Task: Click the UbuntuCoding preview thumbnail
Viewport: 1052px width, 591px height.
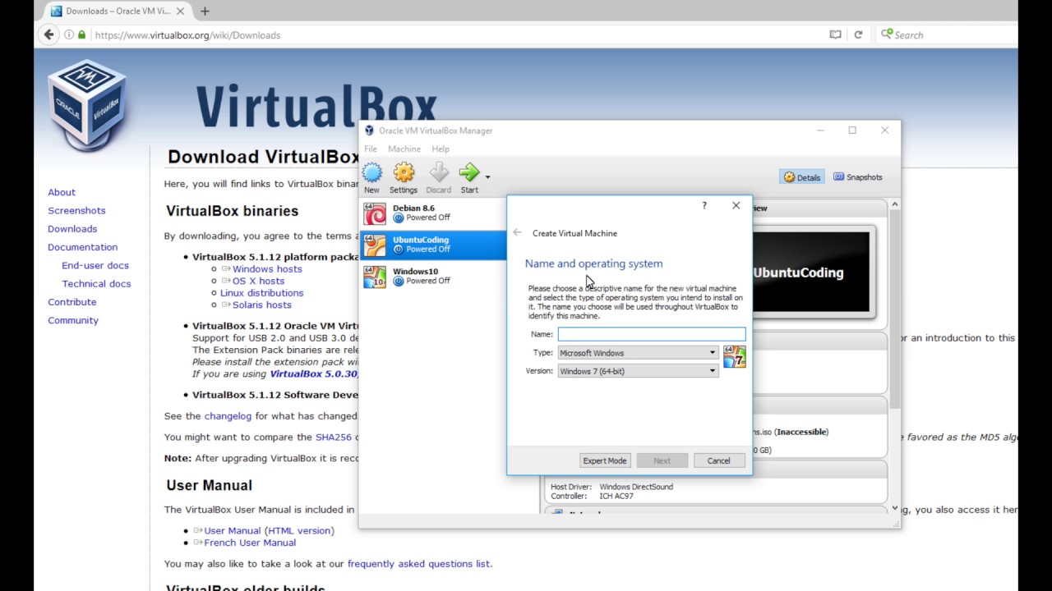Action: tap(811, 273)
